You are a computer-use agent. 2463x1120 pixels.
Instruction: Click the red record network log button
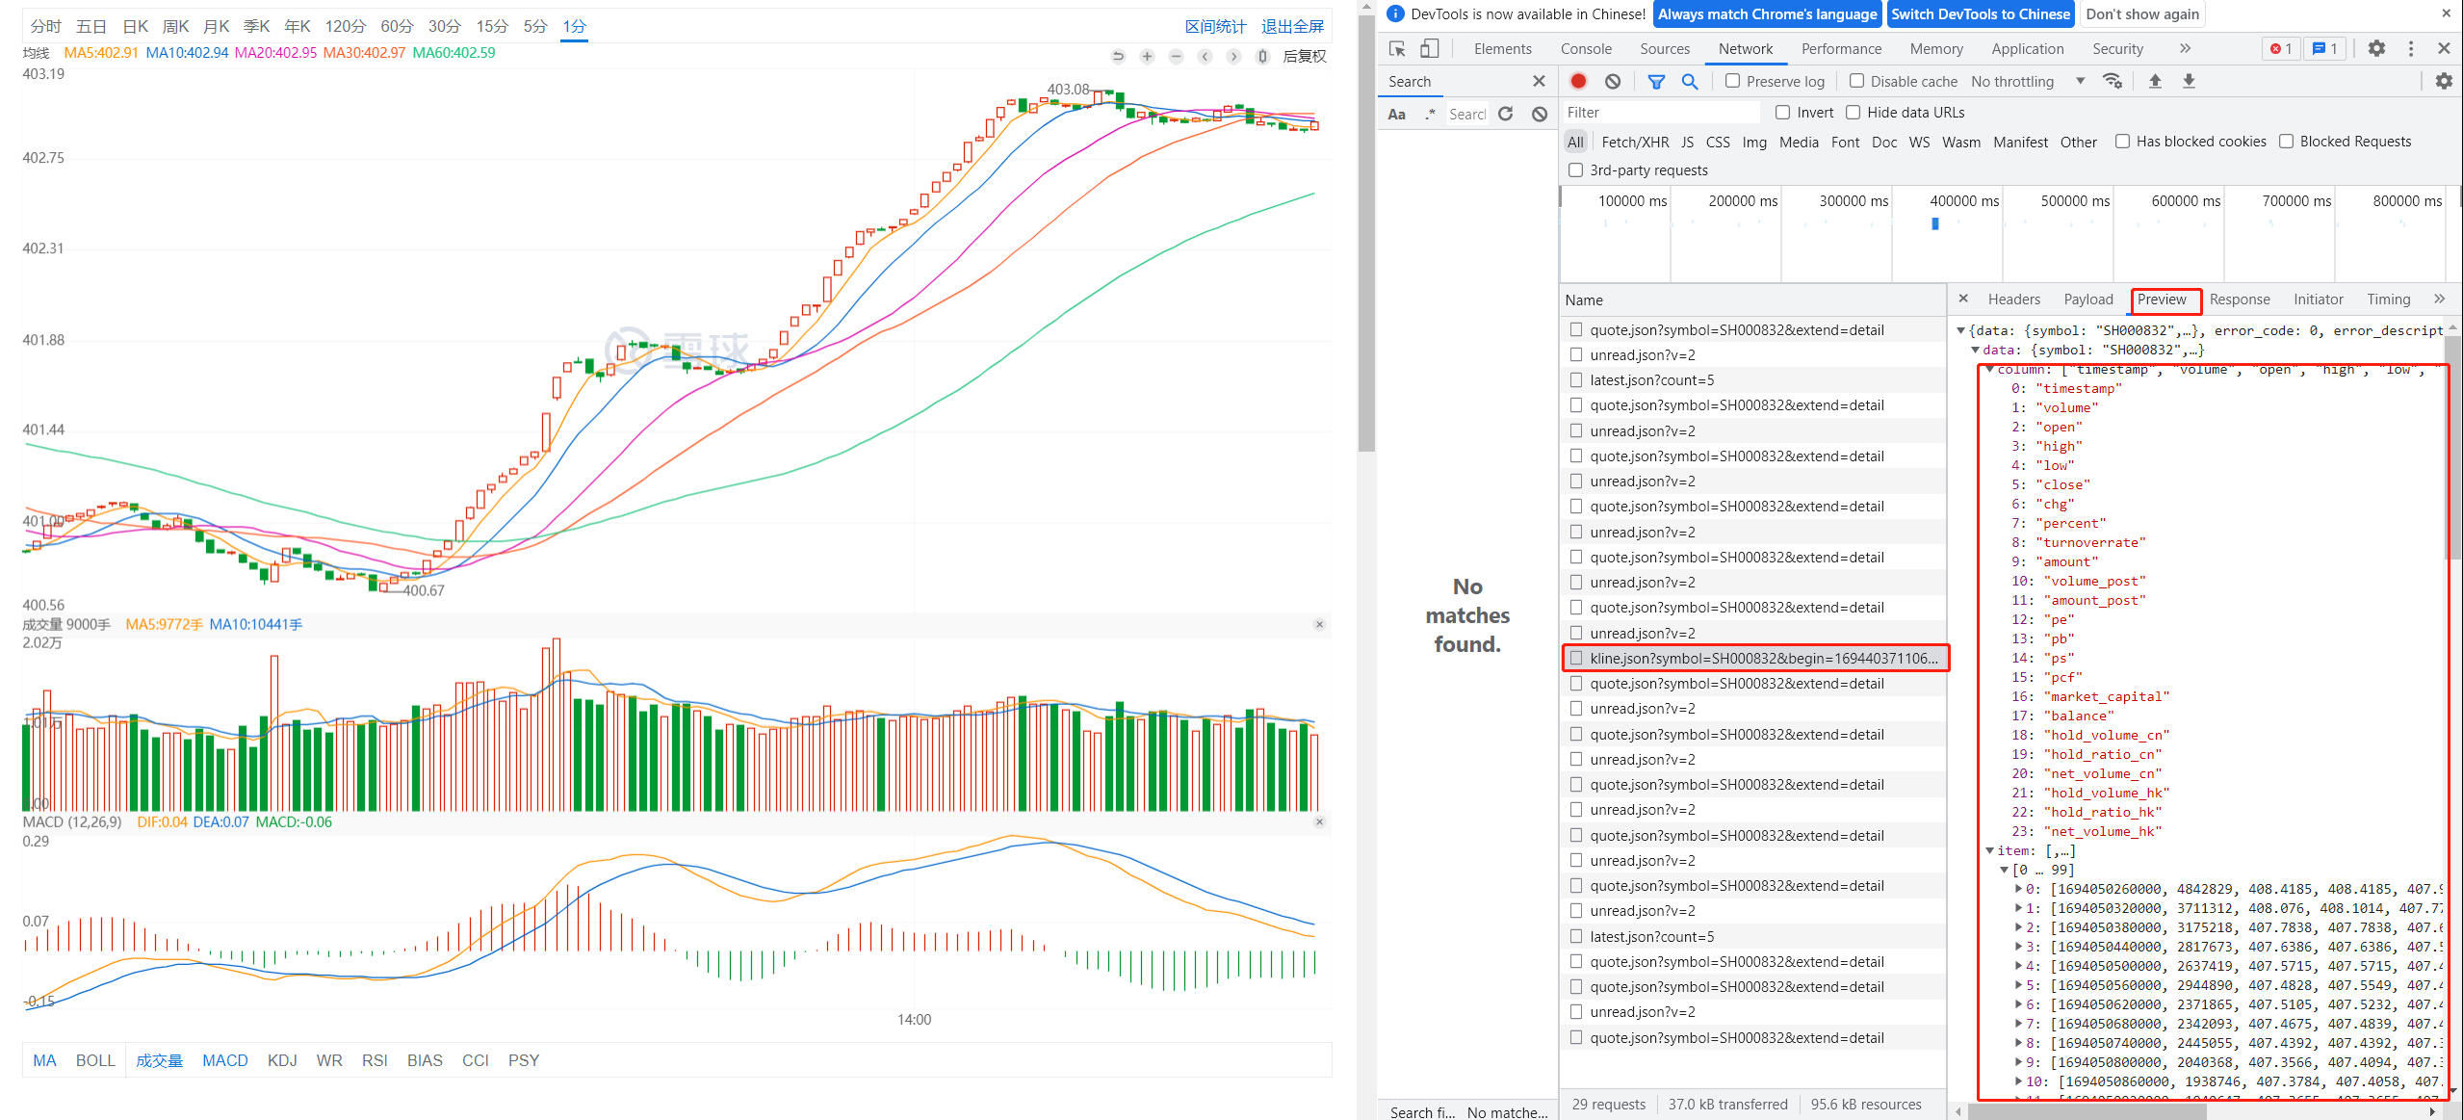point(1578,81)
